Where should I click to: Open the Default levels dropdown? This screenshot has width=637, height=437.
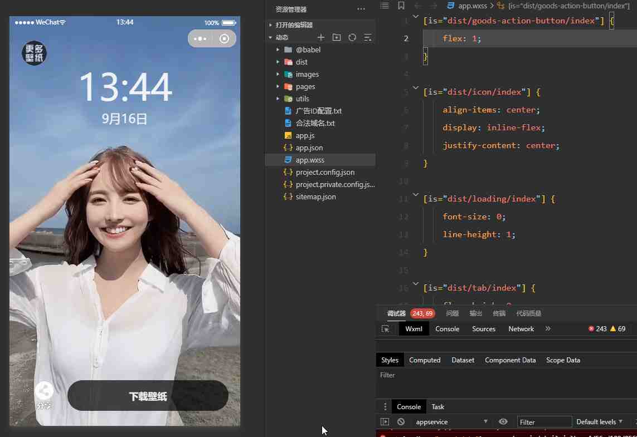click(x=602, y=422)
